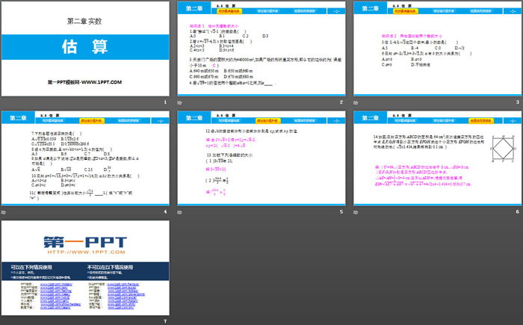Click the animation star icon under slide 4
This screenshot has width=523, height=325.
tap(5, 211)
